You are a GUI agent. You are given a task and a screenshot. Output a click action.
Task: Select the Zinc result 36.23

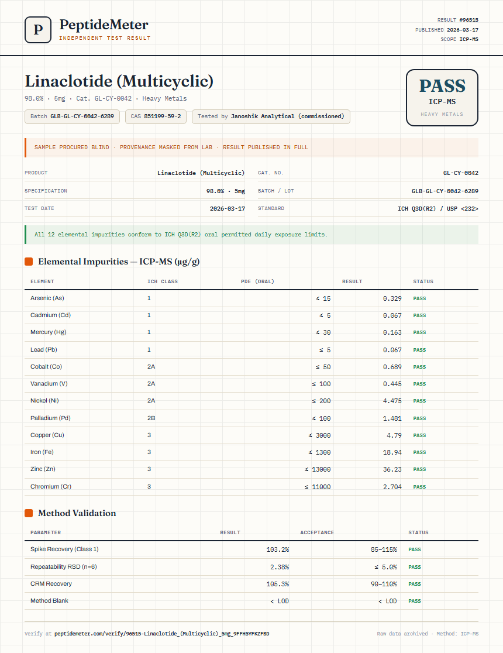(x=392, y=470)
